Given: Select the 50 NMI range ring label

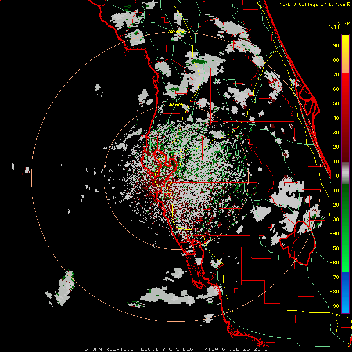Looking at the screenshot, I should click(176, 104).
